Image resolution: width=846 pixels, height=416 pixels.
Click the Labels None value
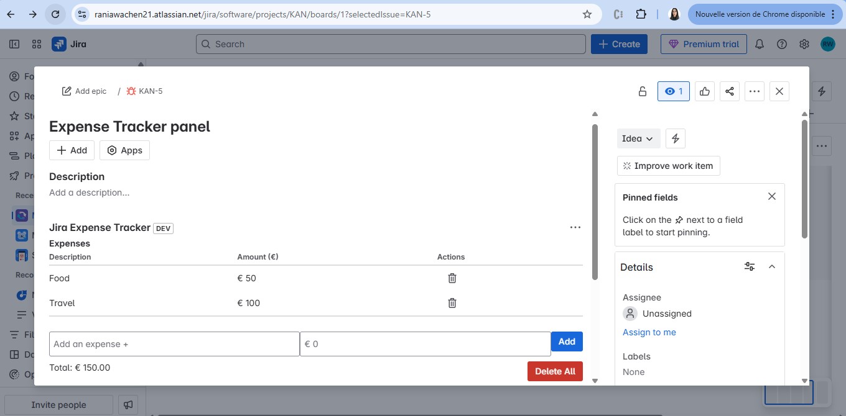pyautogui.click(x=634, y=372)
